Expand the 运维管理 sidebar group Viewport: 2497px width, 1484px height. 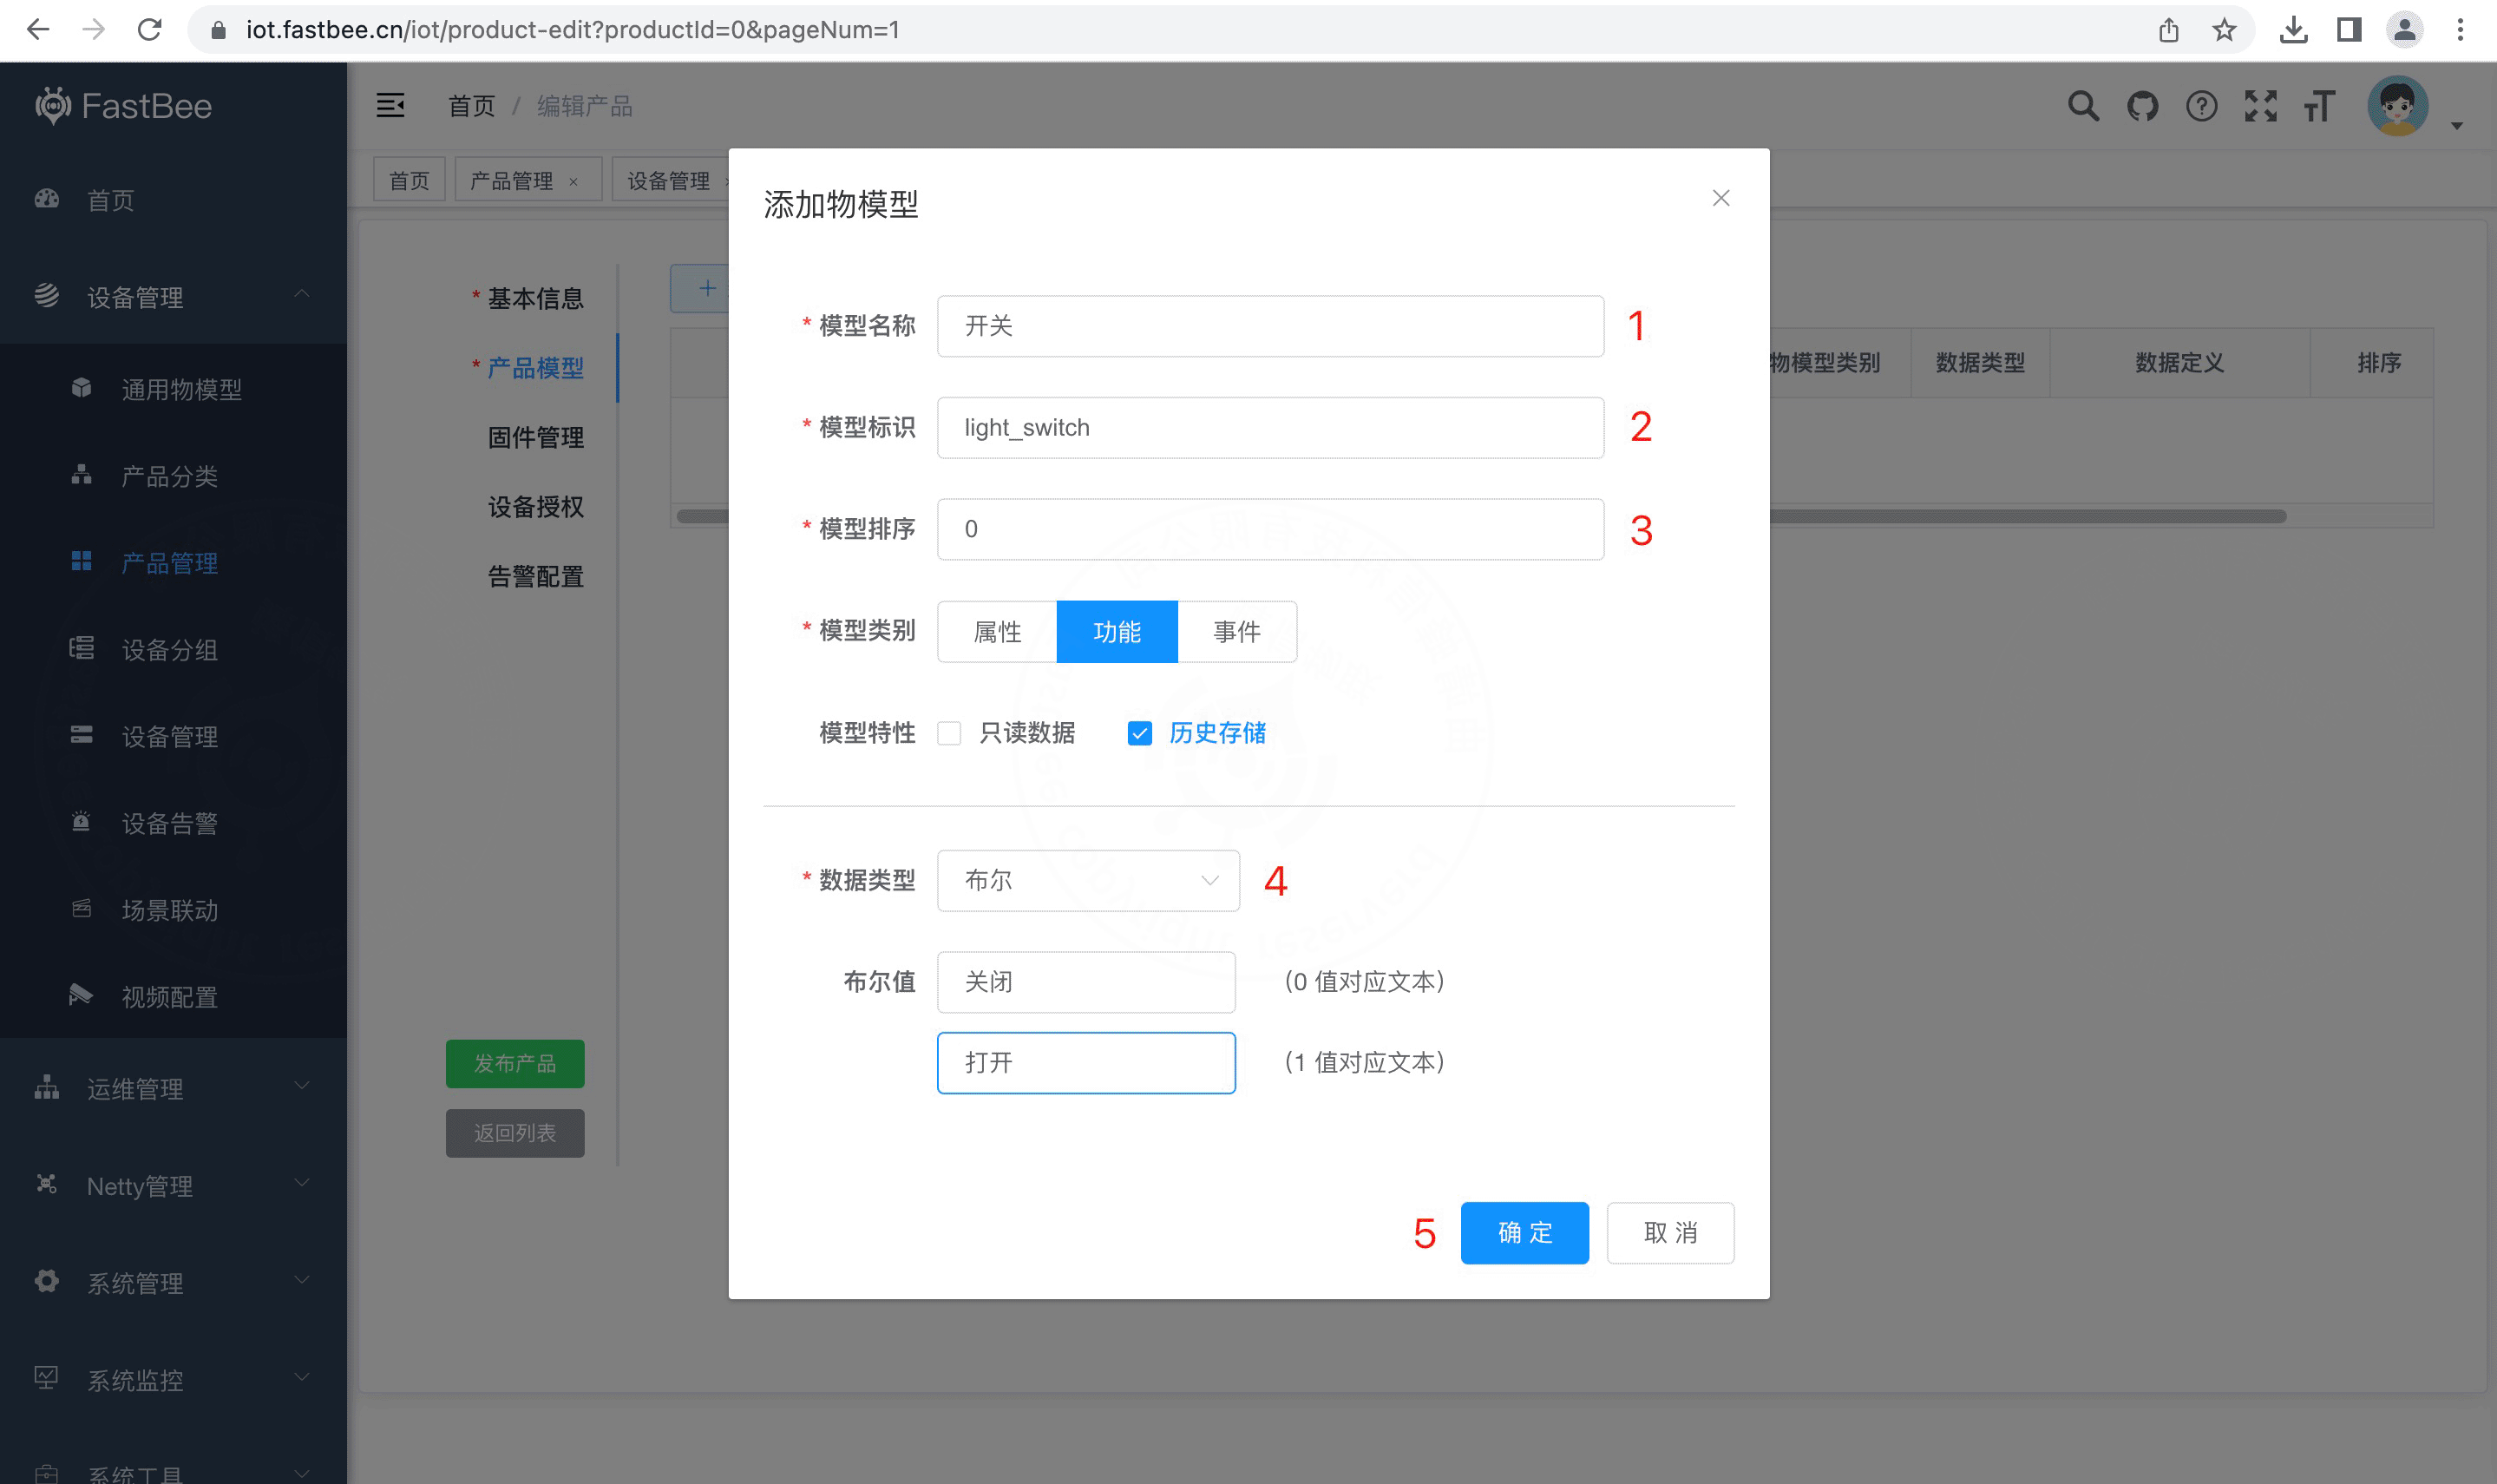[x=173, y=1088]
